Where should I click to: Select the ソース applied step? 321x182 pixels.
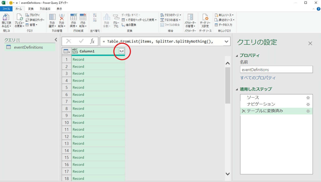tap(276, 98)
